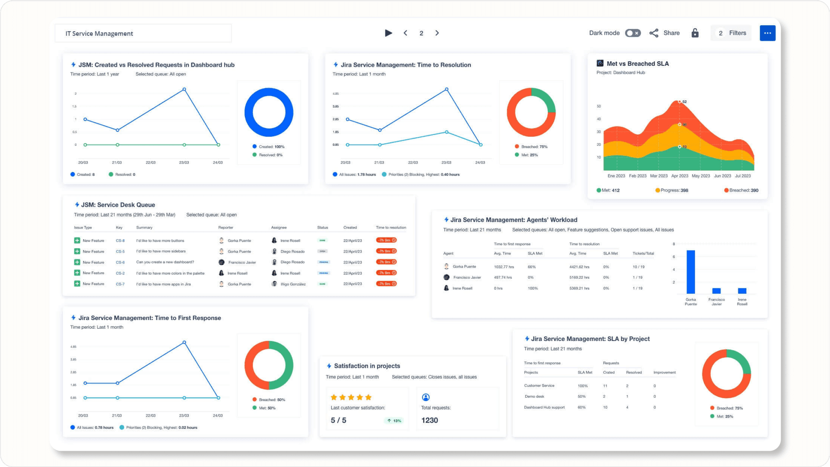The image size is (830, 467).
Task: Toggle Dark mode switch
Action: click(x=632, y=33)
